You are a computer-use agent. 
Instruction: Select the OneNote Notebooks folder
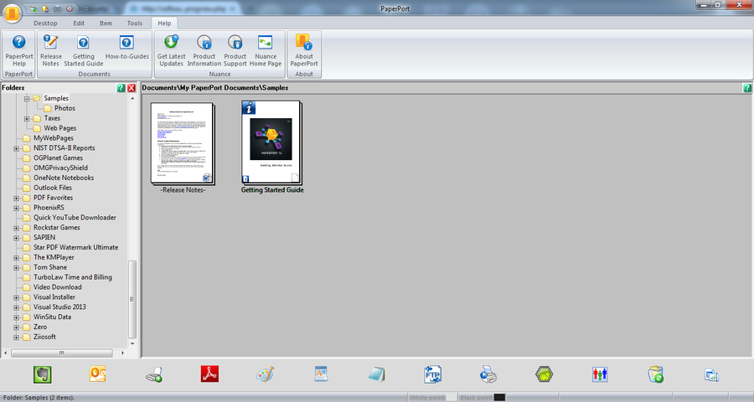[64, 178]
